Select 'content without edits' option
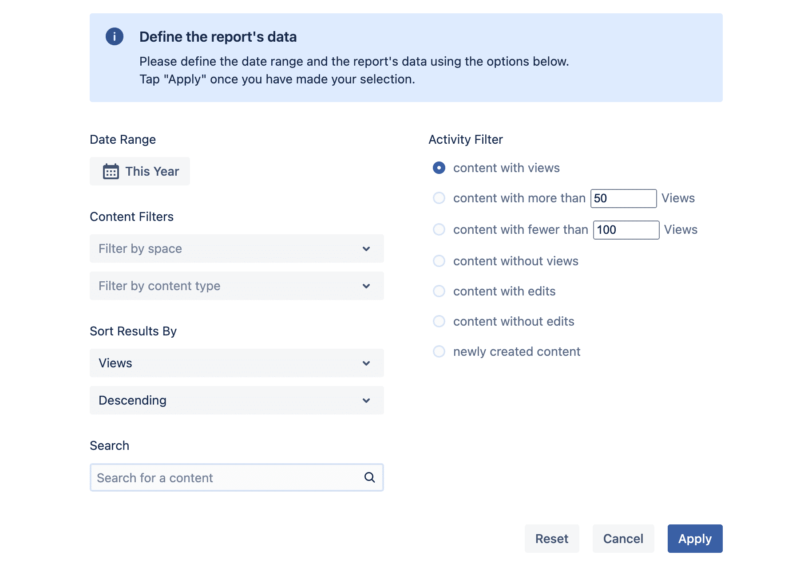Screen dimensions: 808x567 pyautogui.click(x=439, y=321)
